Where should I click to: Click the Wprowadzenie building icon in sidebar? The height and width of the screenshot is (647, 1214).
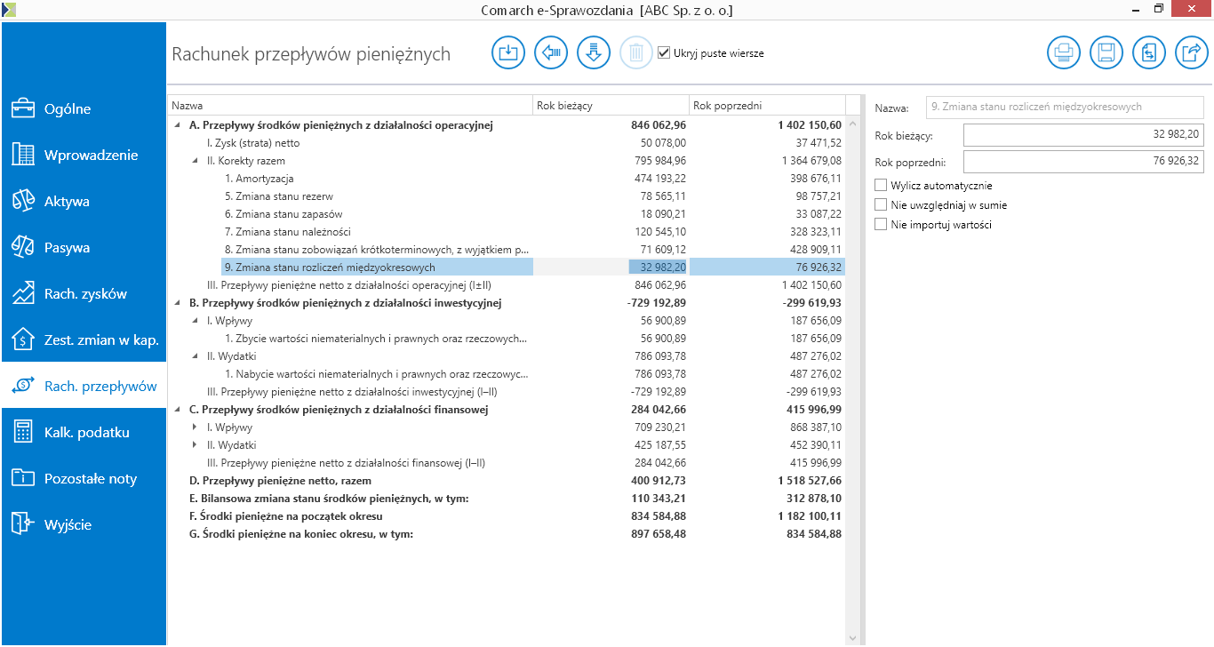pos(22,155)
